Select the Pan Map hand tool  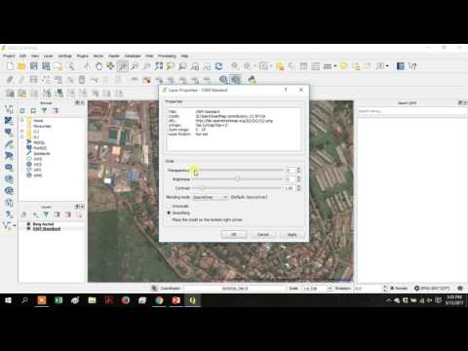98,66
